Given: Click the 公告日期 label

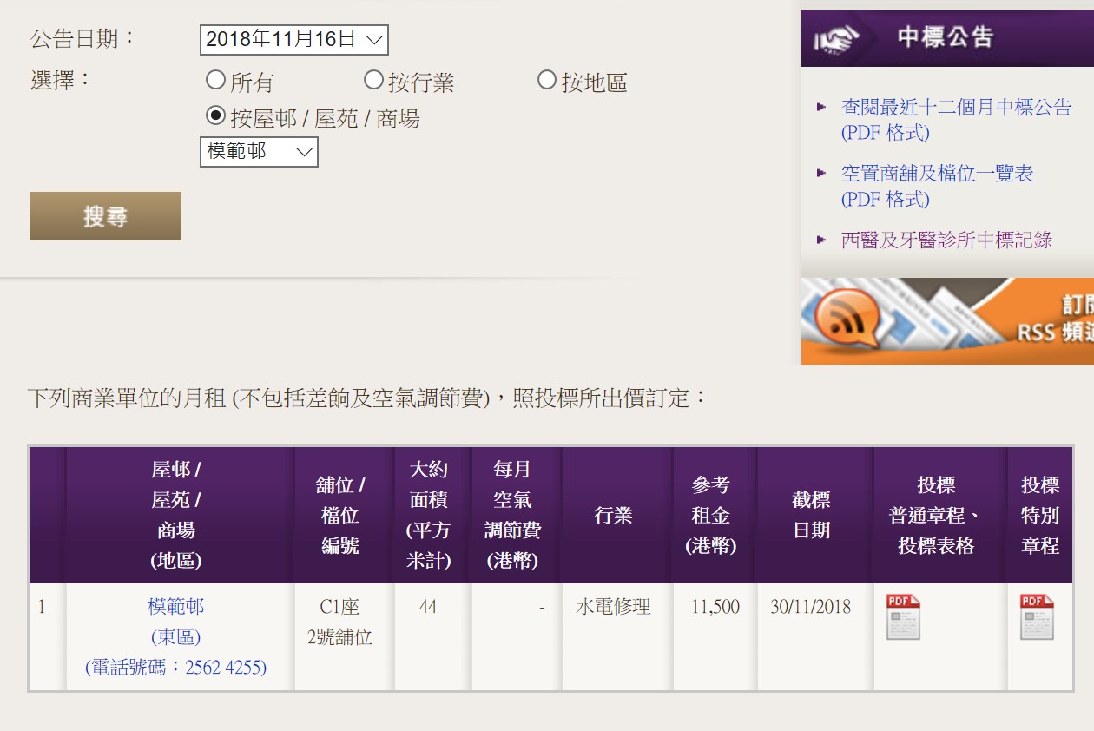Looking at the screenshot, I should pos(83,38).
